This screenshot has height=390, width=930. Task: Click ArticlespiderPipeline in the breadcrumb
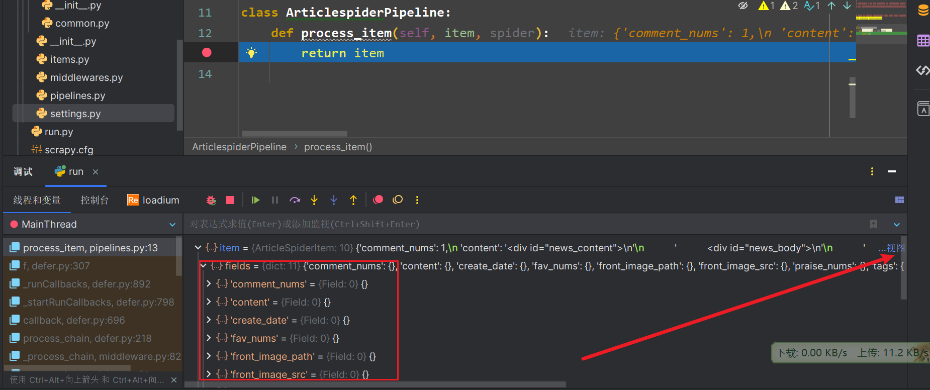click(x=239, y=147)
